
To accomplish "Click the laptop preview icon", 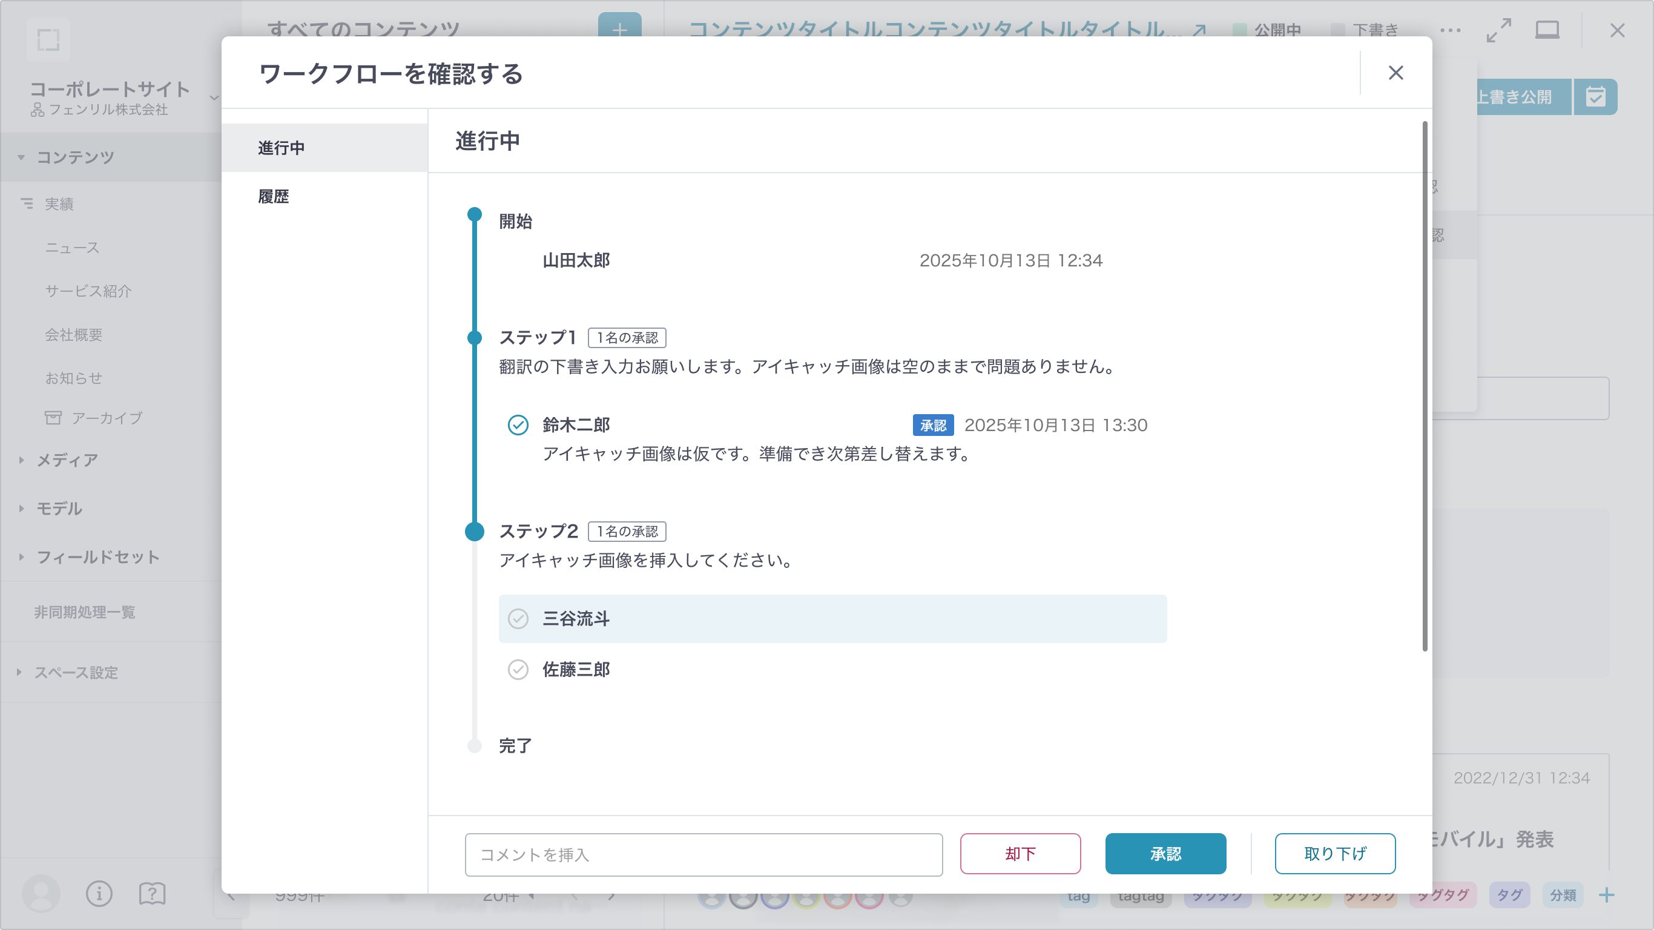I will 1547,30.
